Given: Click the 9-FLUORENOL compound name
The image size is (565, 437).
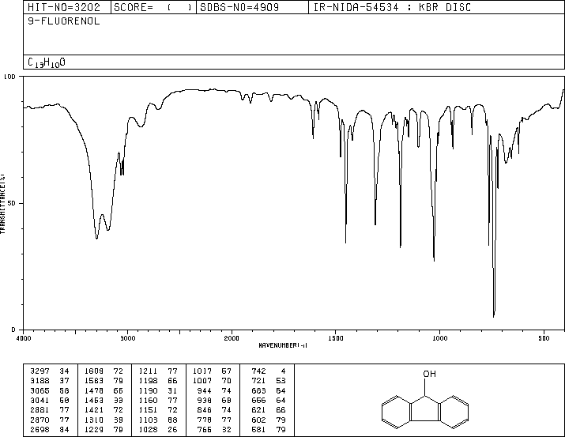Looking at the screenshot, I should point(64,21).
